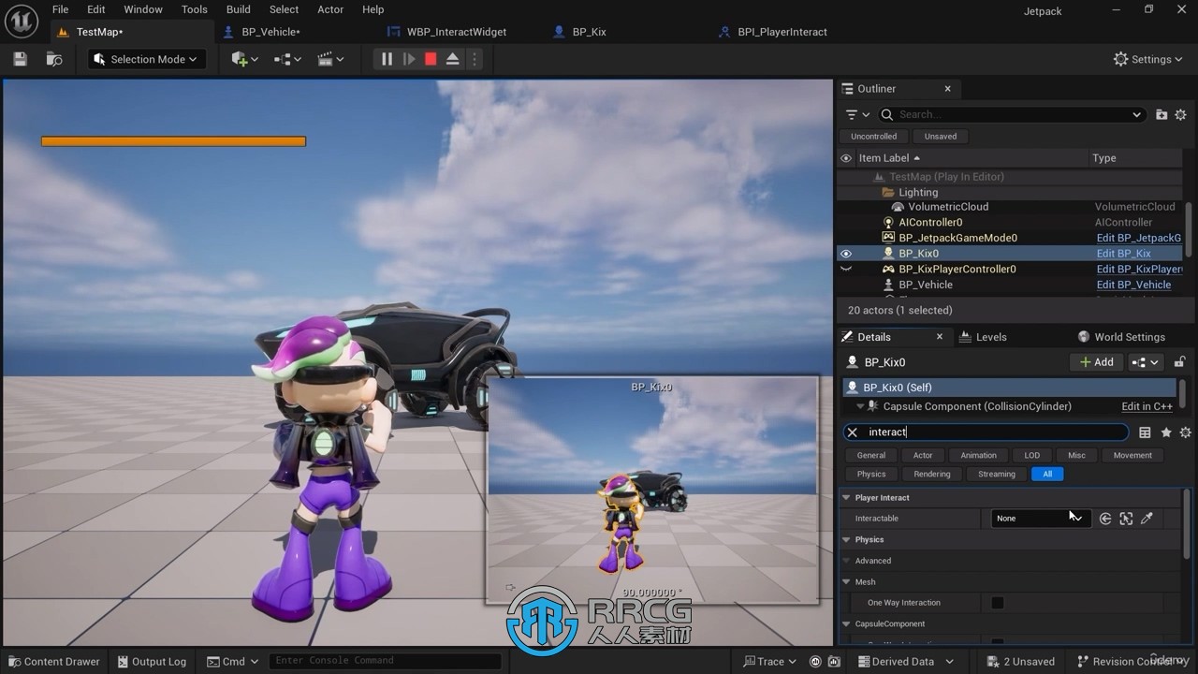Screen dimensions: 1198x674
Task: Select VolumetricCloud in the Outliner
Action: click(948, 207)
